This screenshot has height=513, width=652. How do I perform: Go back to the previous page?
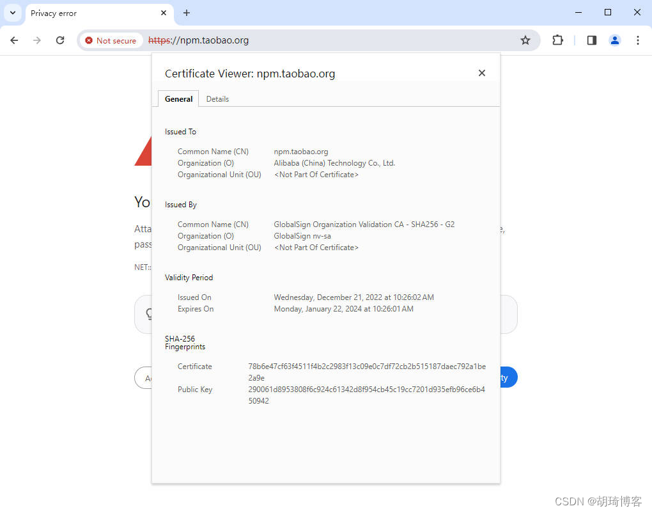pos(14,40)
